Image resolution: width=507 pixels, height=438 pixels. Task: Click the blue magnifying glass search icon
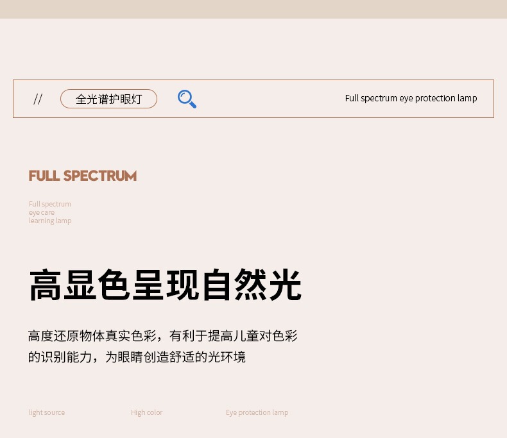(x=187, y=99)
